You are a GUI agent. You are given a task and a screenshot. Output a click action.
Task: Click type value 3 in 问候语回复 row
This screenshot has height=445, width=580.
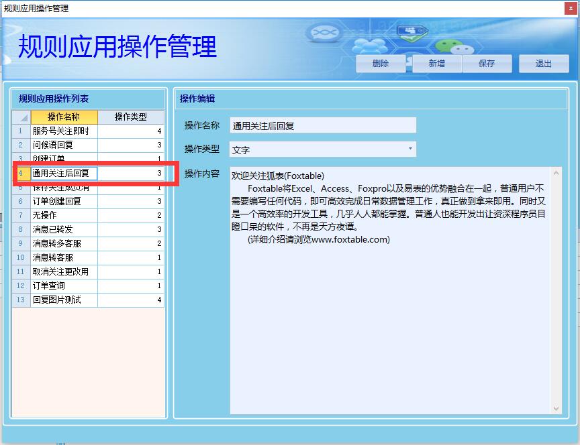pyautogui.click(x=131, y=145)
